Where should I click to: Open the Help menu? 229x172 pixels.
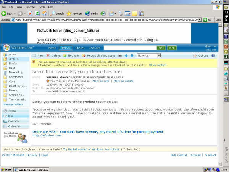(50, 7)
